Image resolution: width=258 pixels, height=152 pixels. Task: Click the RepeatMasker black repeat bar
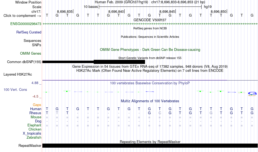click(150, 145)
